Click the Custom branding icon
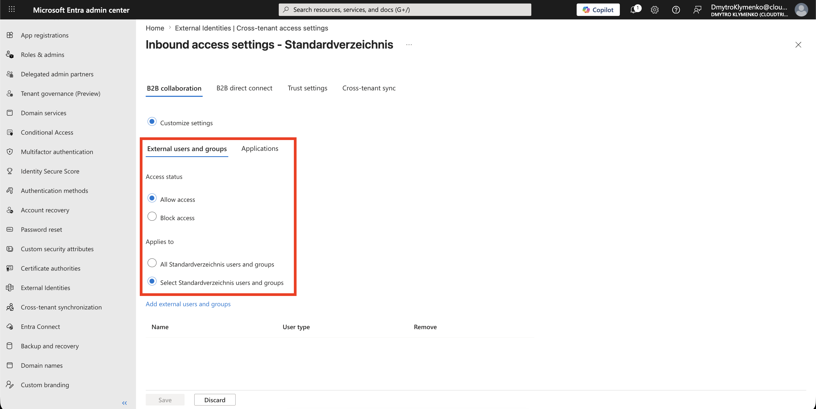 [x=10, y=385]
